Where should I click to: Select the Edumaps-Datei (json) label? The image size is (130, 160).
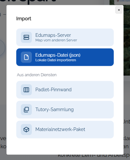coord(58,55)
